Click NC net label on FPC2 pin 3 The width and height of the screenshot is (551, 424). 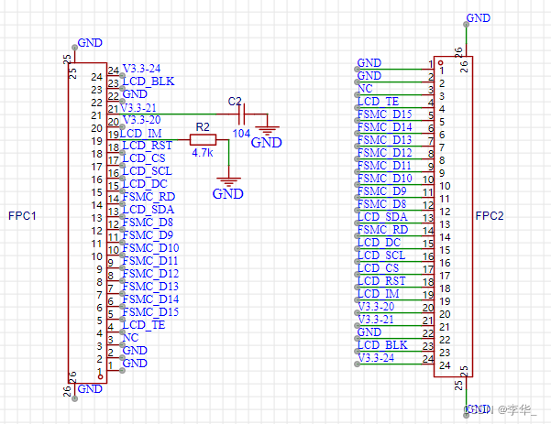(x=365, y=89)
